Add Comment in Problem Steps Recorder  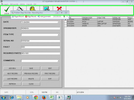tap(44, 17)
